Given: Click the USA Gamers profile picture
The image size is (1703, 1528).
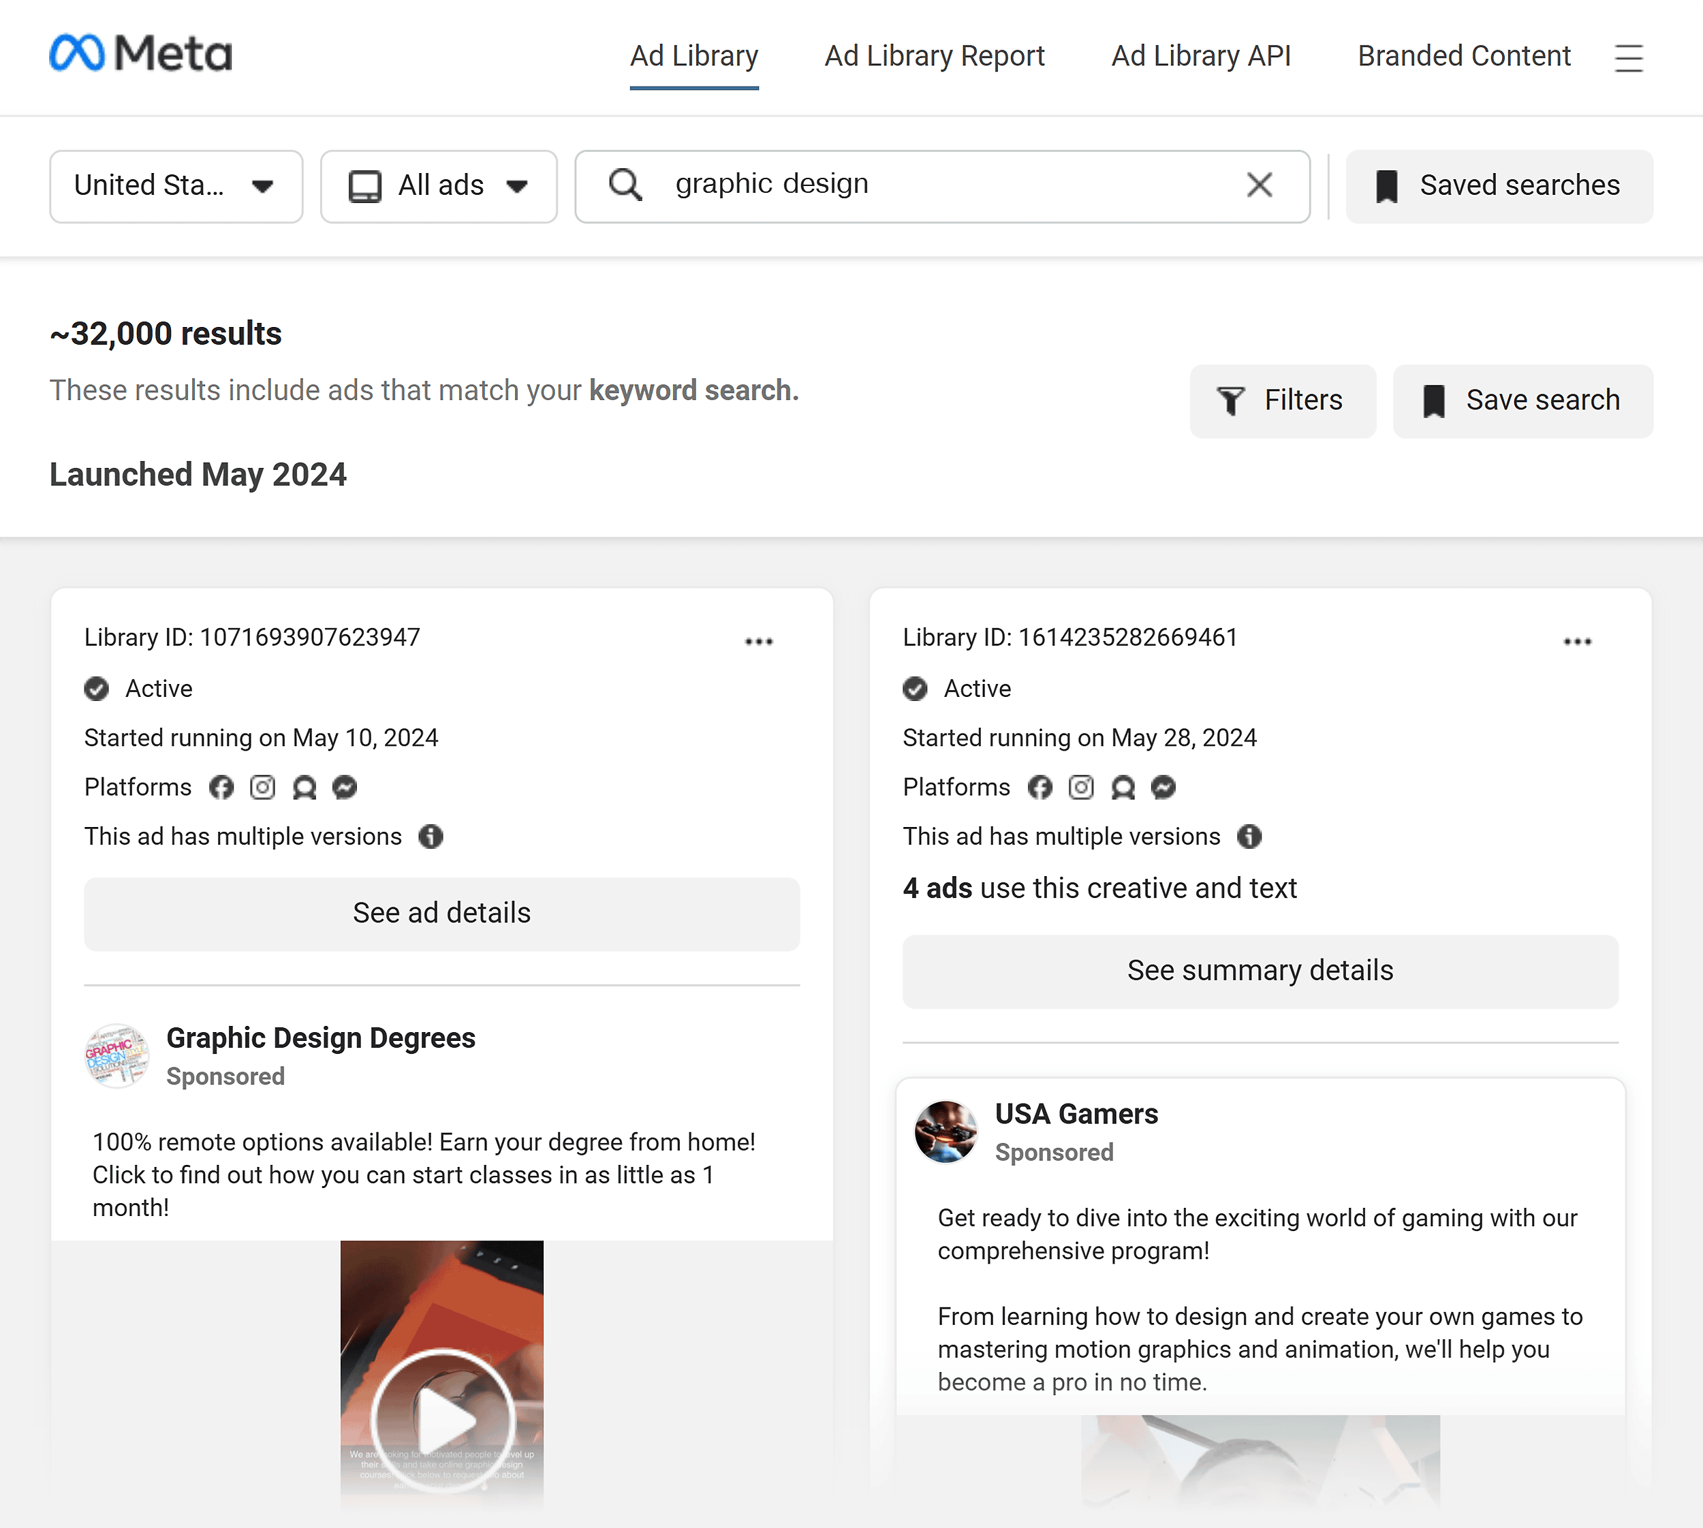Looking at the screenshot, I should point(945,1132).
